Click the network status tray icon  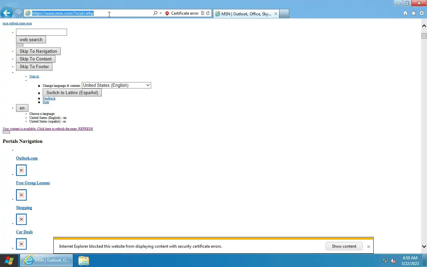tap(385, 261)
